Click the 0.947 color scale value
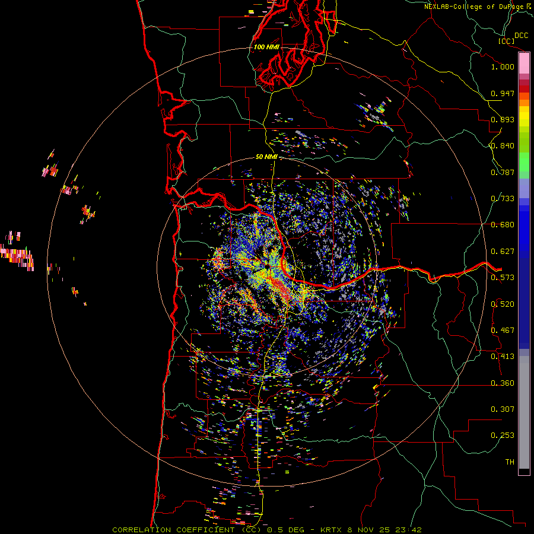The image size is (534, 534). point(503,93)
